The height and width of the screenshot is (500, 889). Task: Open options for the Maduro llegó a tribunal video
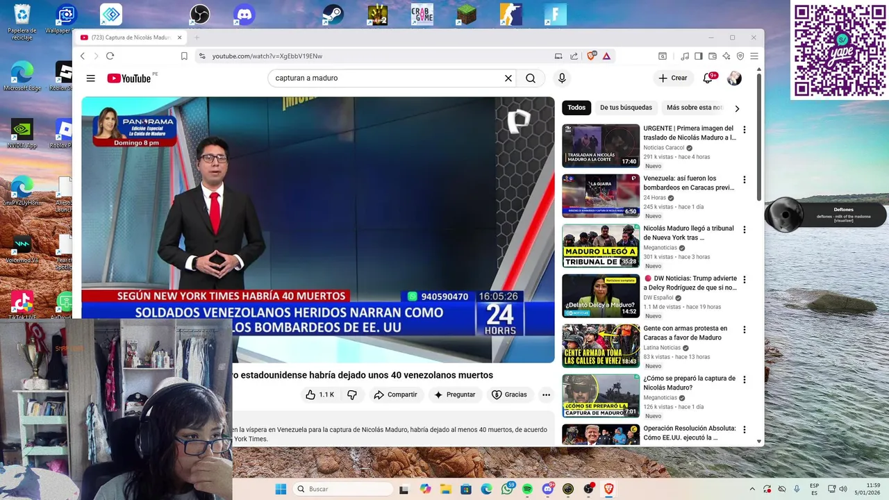pyautogui.click(x=744, y=230)
